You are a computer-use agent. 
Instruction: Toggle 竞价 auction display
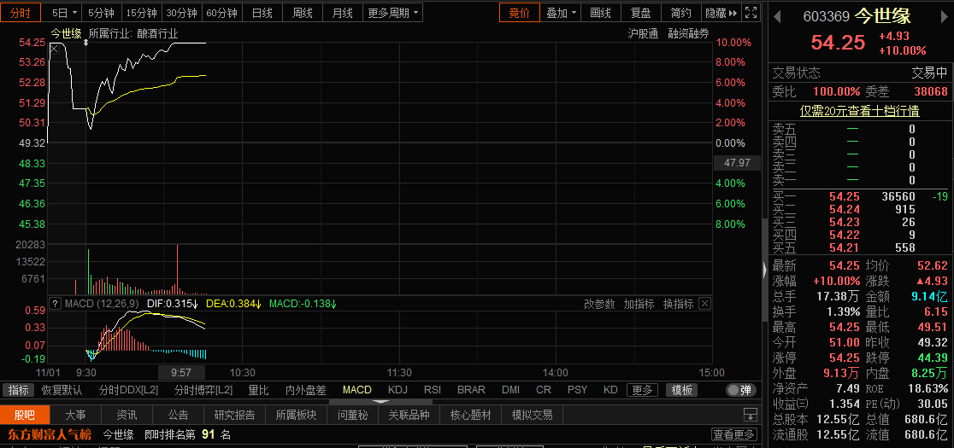pyautogui.click(x=519, y=13)
